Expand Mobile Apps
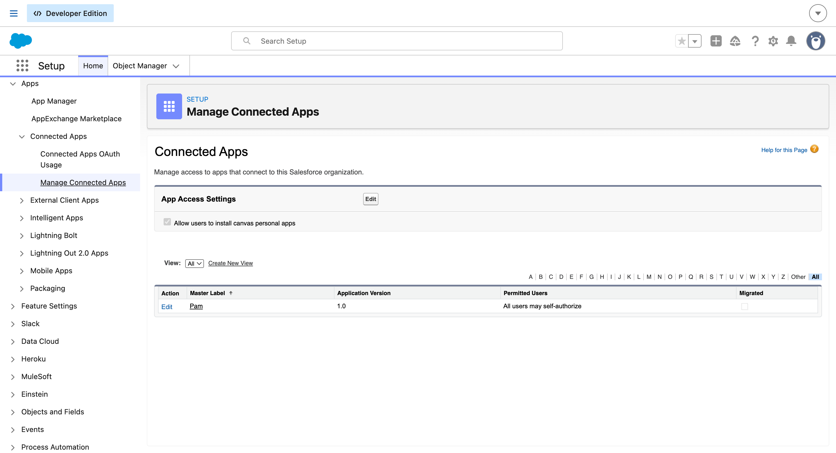Viewport: 836px width, 453px height. pos(22,271)
